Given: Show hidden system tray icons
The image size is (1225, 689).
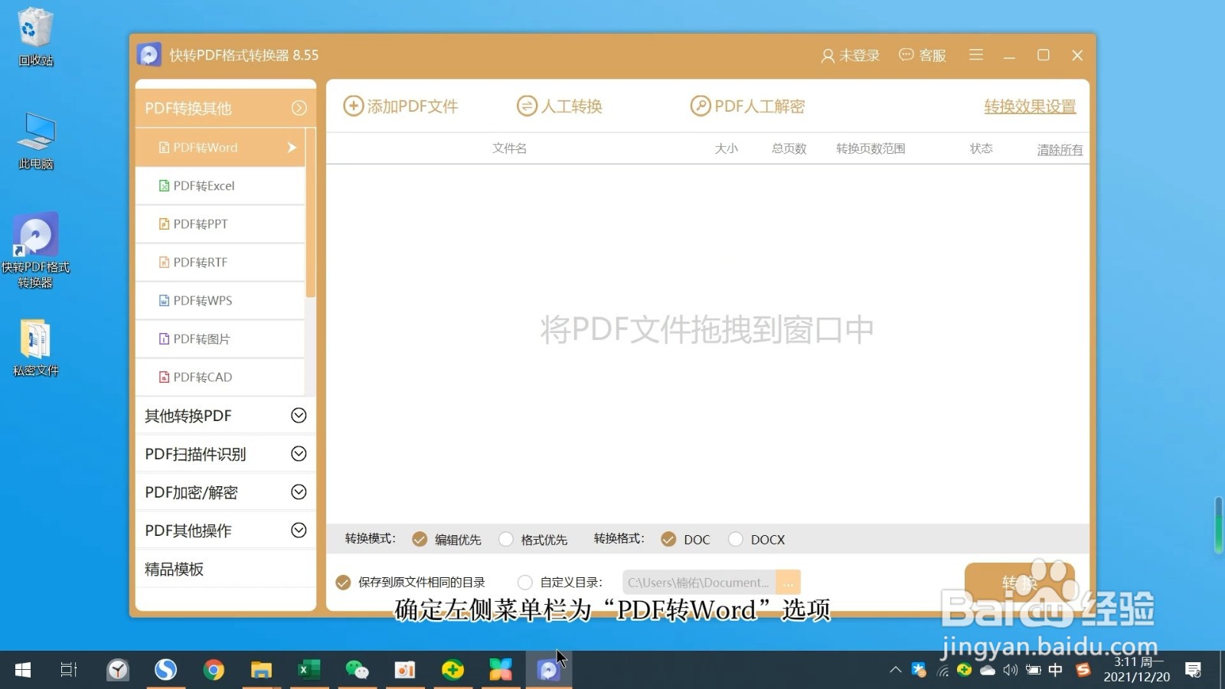Looking at the screenshot, I should [x=895, y=671].
